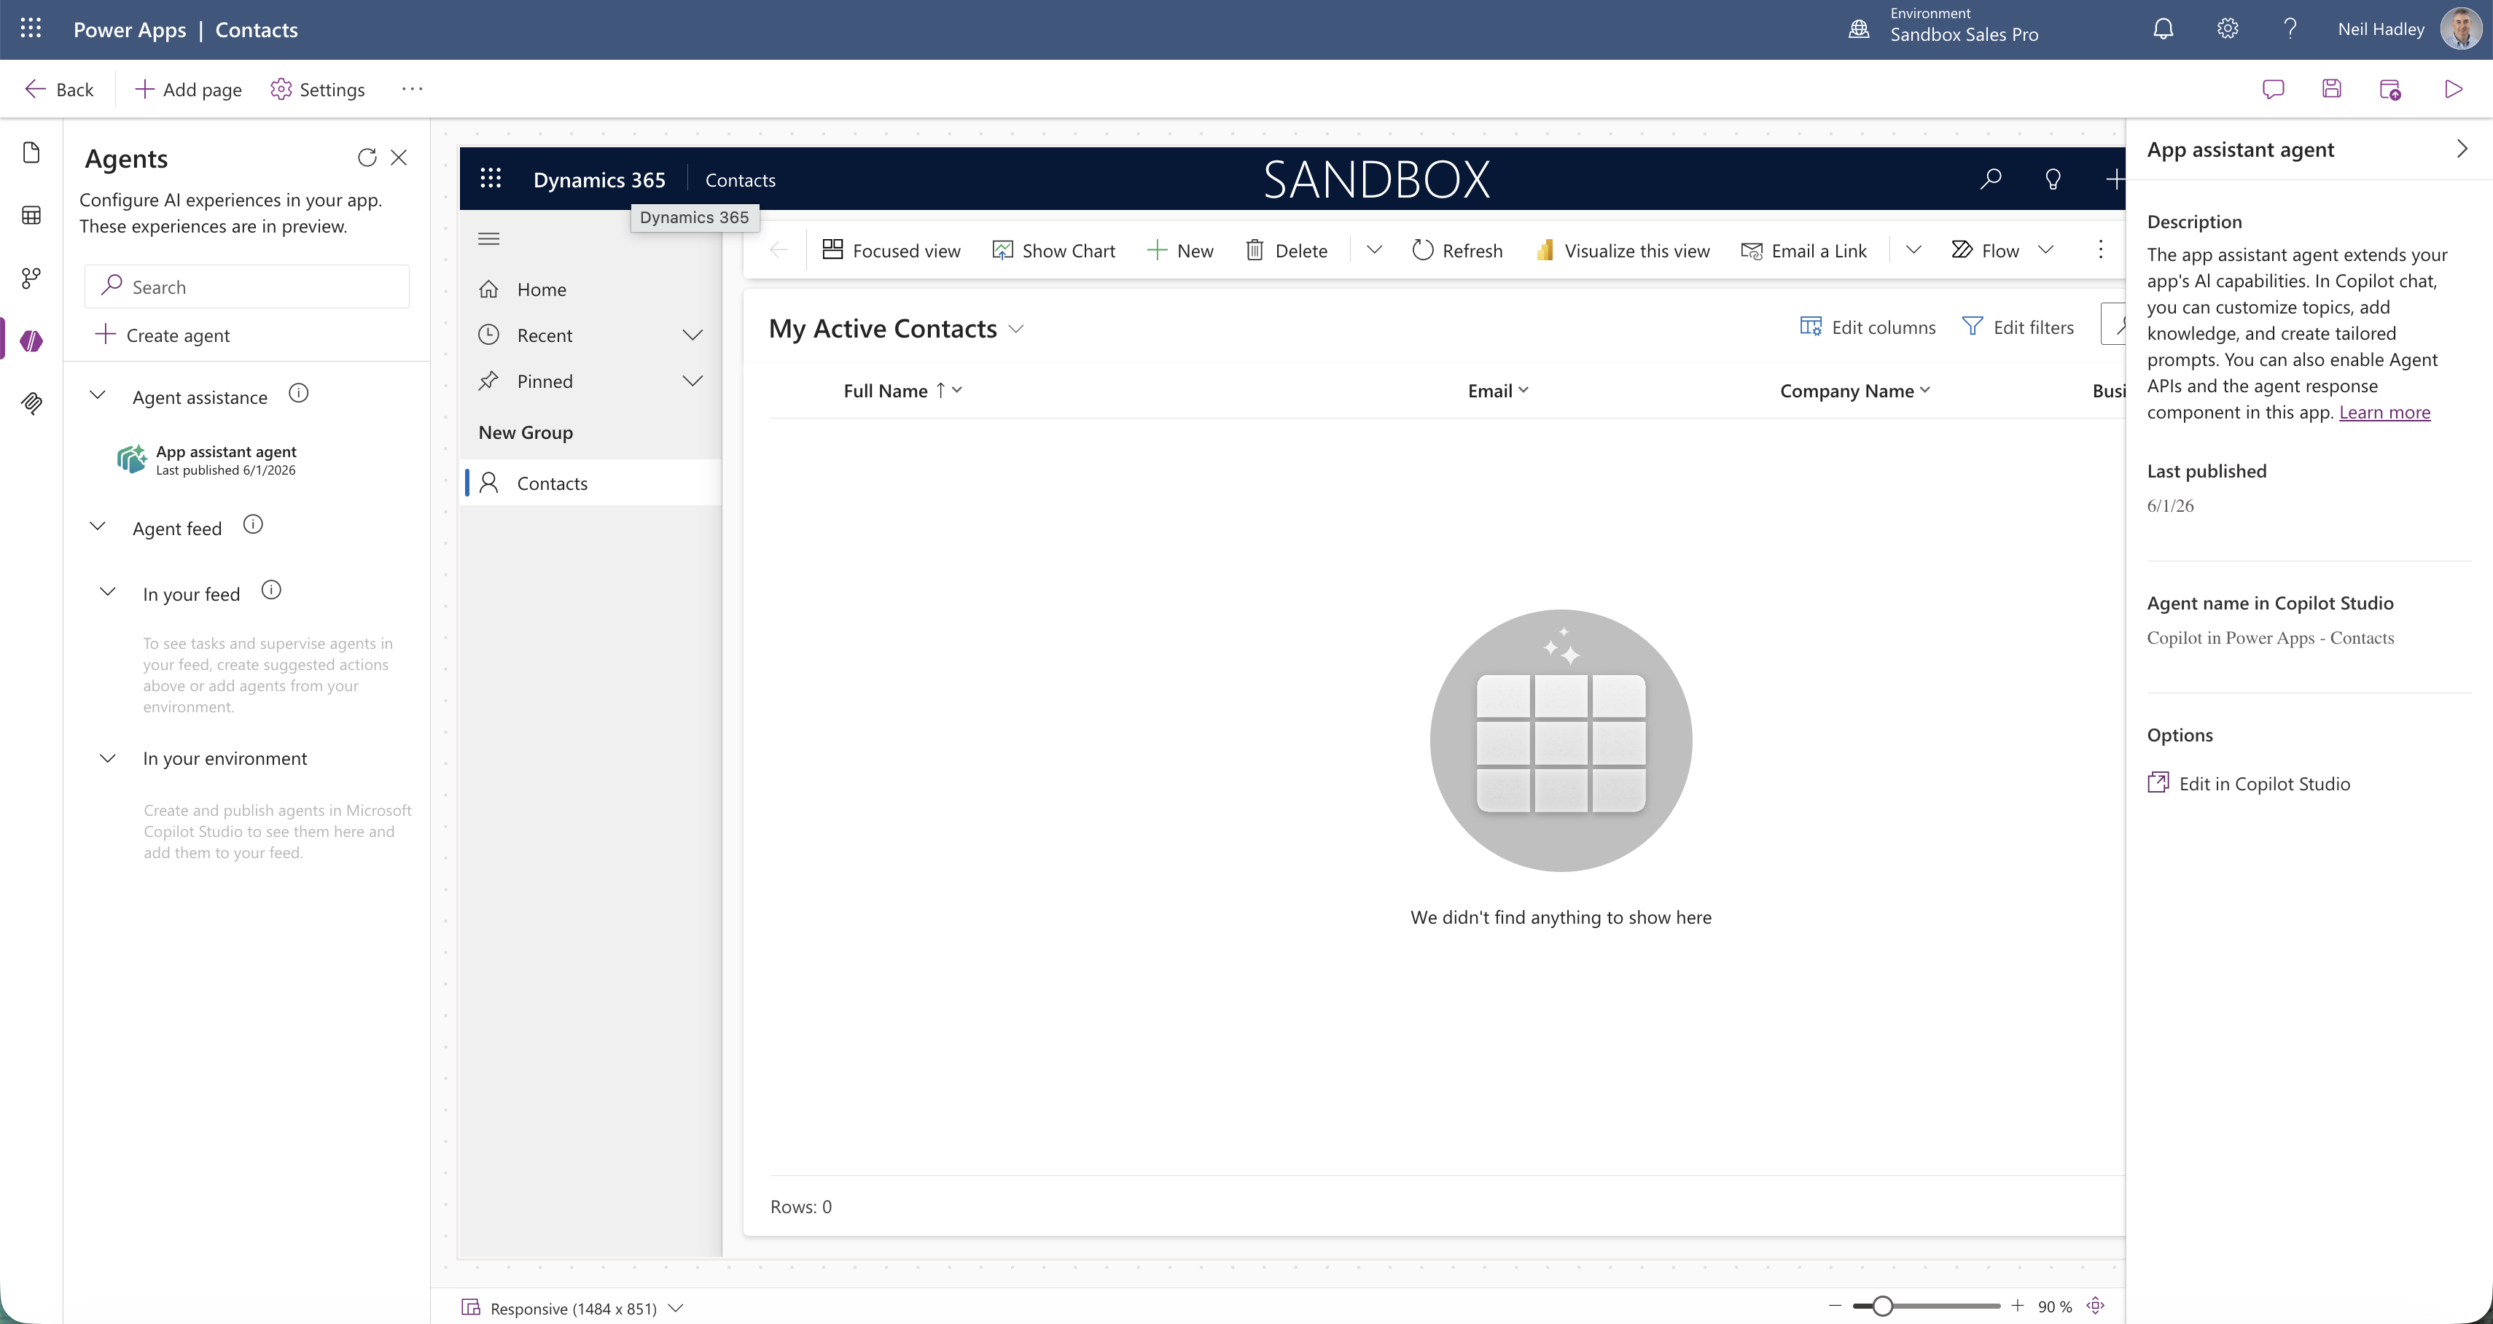Open the more commands vertical ellipsis
The height and width of the screenshot is (1324, 2493).
tap(2100, 249)
